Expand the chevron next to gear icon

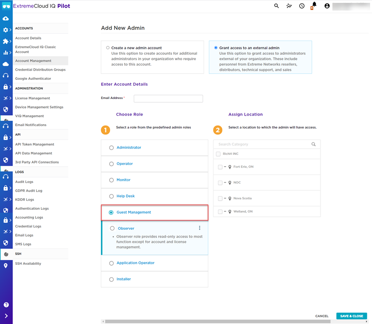10,30
